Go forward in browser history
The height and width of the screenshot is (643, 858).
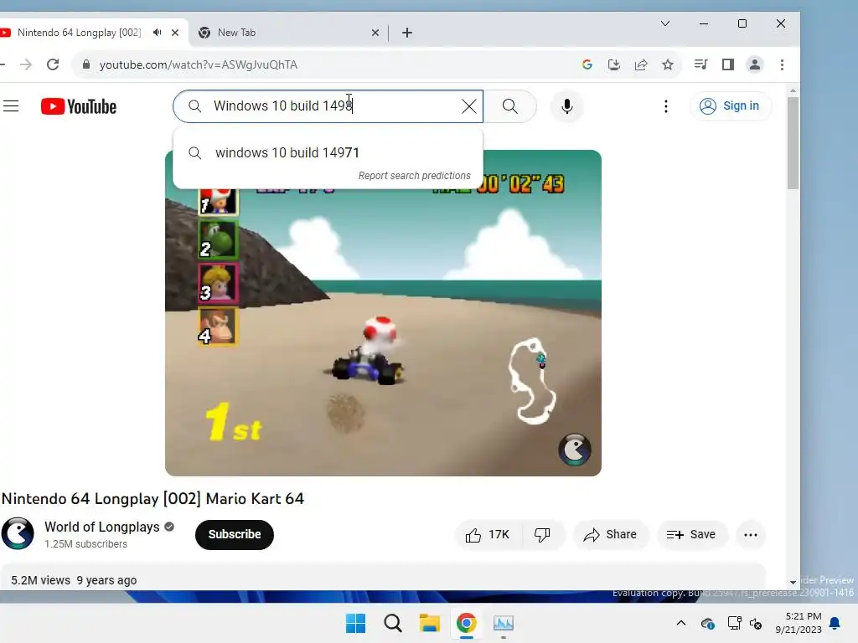point(26,64)
